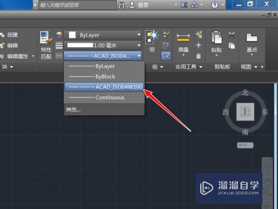278x209 pixels.
Task: Click the Measure (测量) ruler icon
Action: tap(183, 37)
